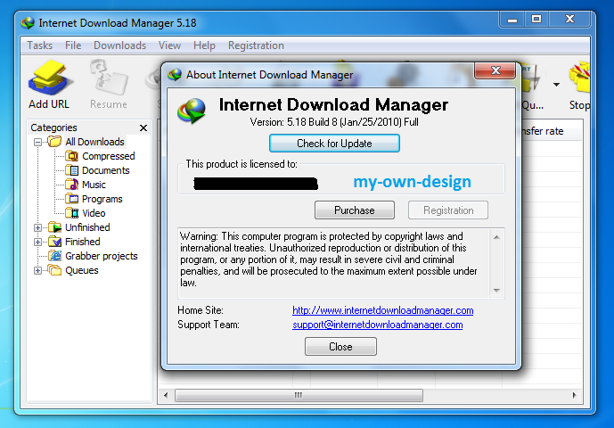
Task: Select the Programs category label
Action: click(102, 199)
